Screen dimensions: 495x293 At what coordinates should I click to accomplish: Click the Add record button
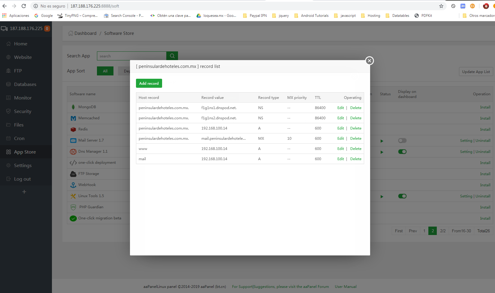click(149, 83)
